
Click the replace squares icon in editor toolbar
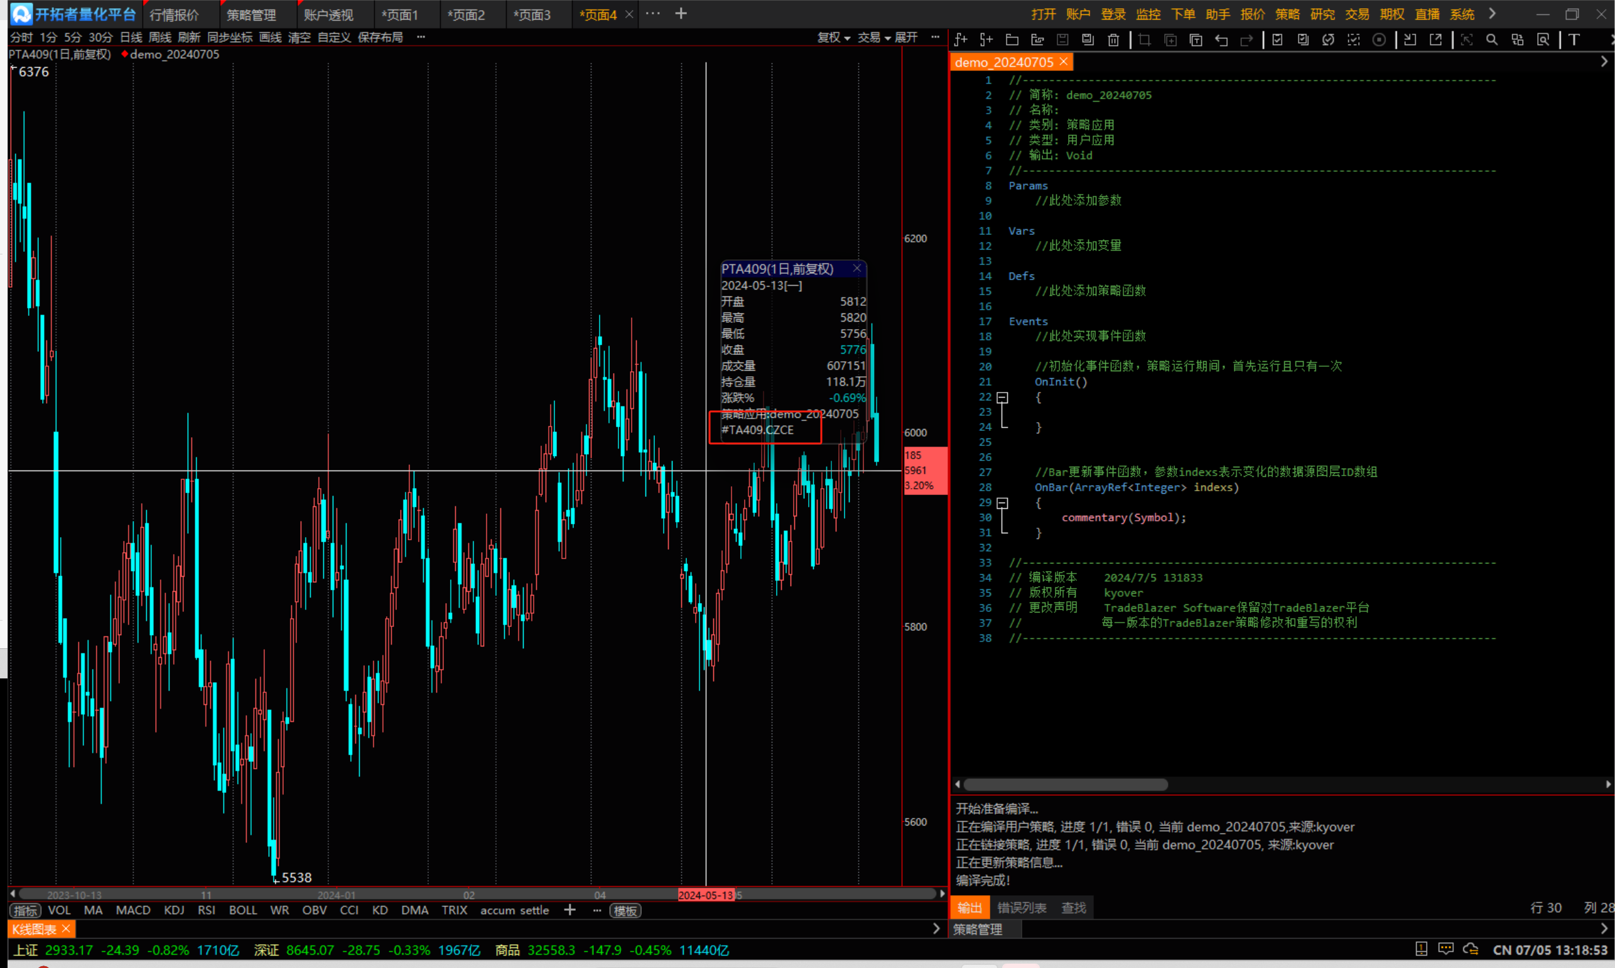pos(1517,40)
